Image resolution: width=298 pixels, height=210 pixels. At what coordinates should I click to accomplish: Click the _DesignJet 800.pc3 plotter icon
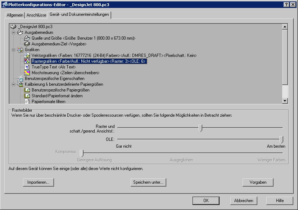pos(13,27)
